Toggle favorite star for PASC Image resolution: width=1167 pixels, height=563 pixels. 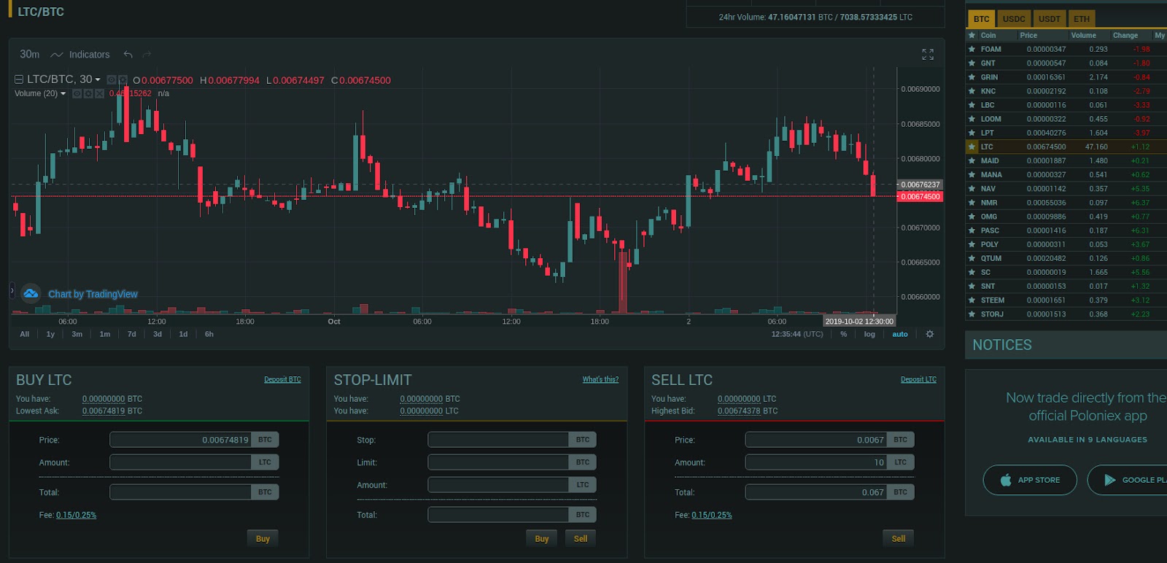pos(972,230)
